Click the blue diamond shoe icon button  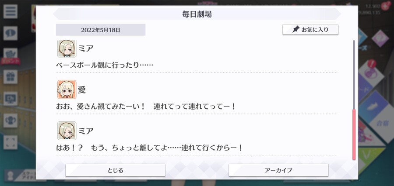pos(373,107)
